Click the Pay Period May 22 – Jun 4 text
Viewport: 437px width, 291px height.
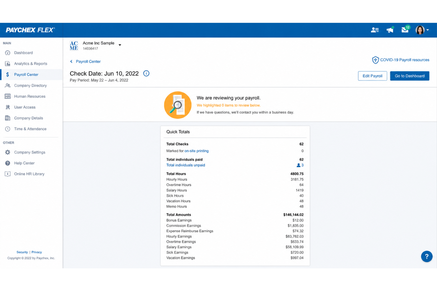pos(99,80)
